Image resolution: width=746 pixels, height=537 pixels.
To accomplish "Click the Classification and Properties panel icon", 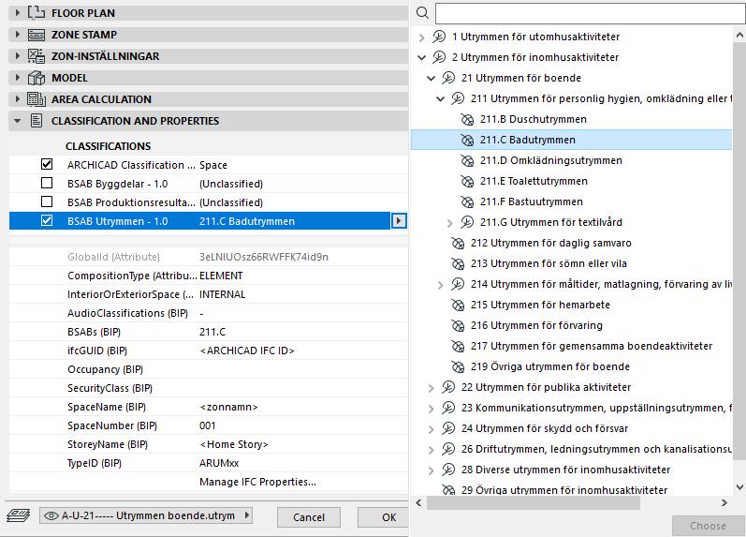I will [37, 121].
